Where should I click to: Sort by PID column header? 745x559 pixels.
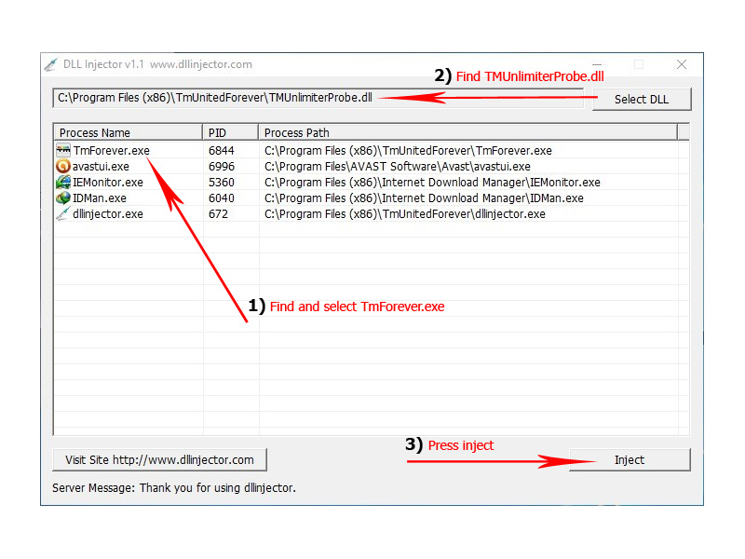pyautogui.click(x=230, y=132)
